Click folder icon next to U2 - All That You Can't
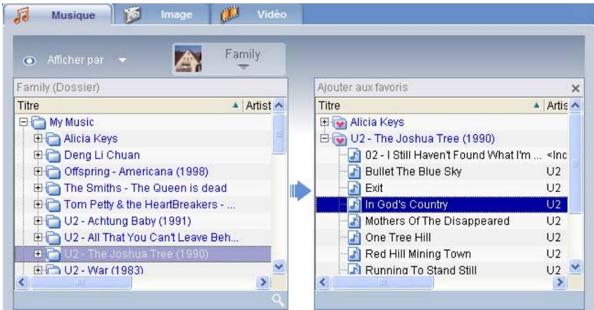 [x=53, y=238]
